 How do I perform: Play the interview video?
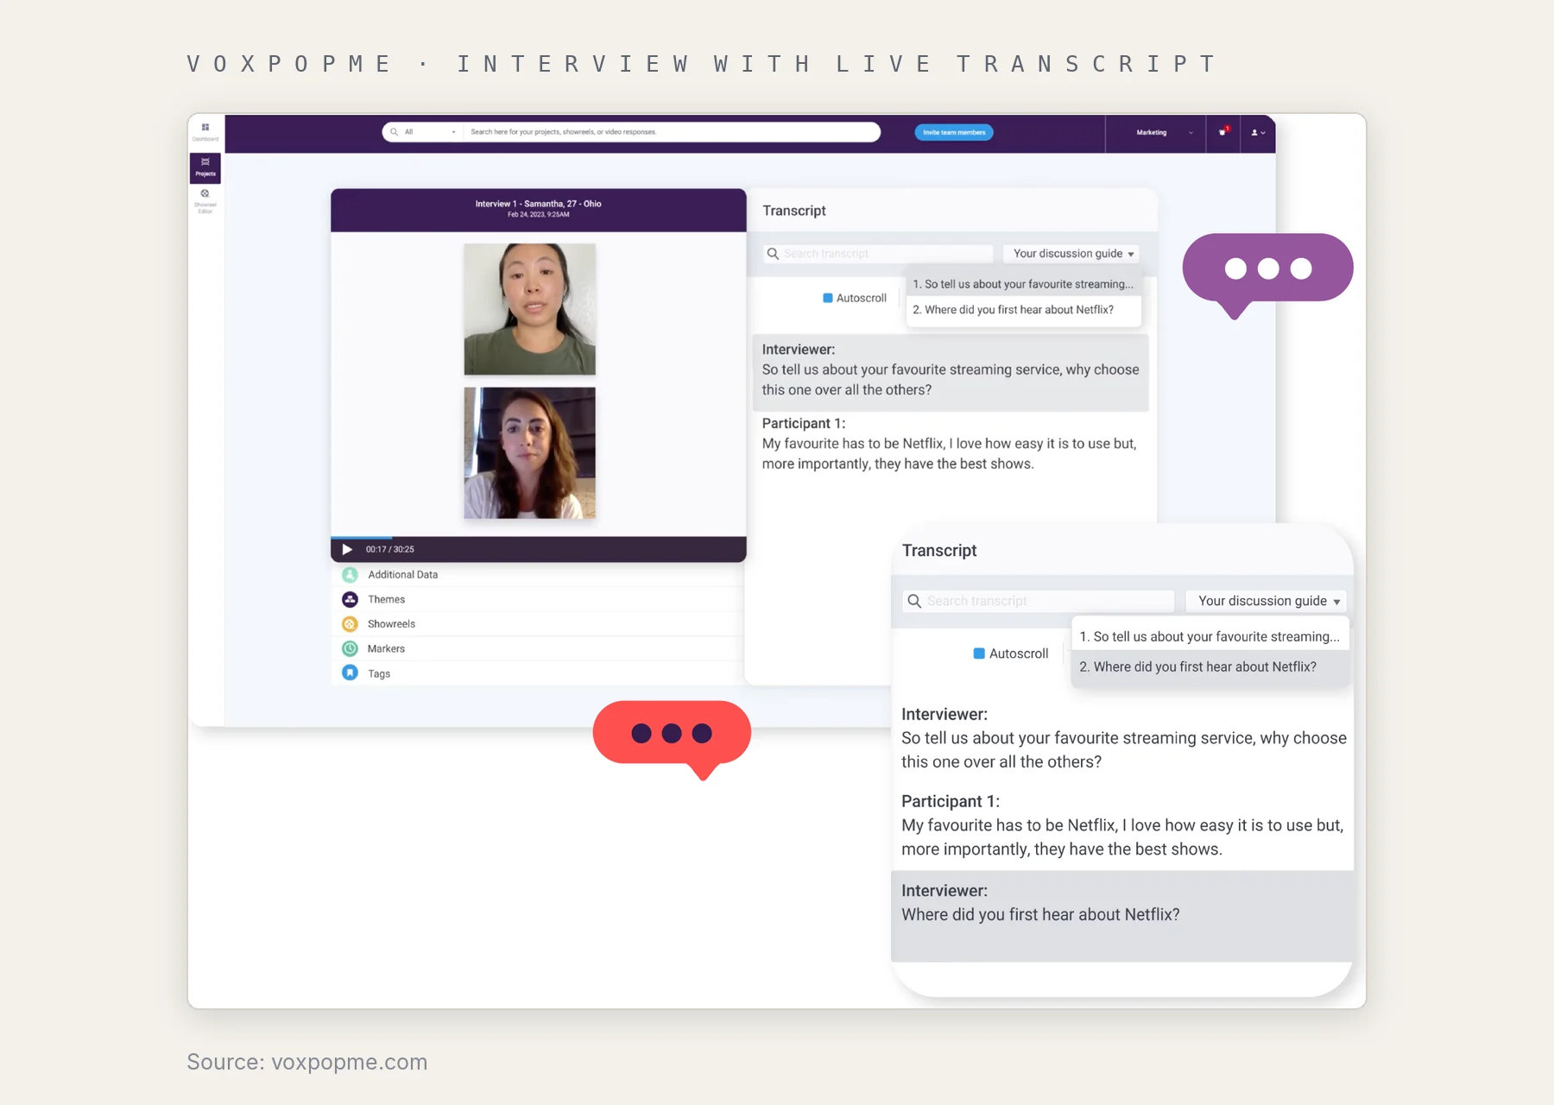347,549
